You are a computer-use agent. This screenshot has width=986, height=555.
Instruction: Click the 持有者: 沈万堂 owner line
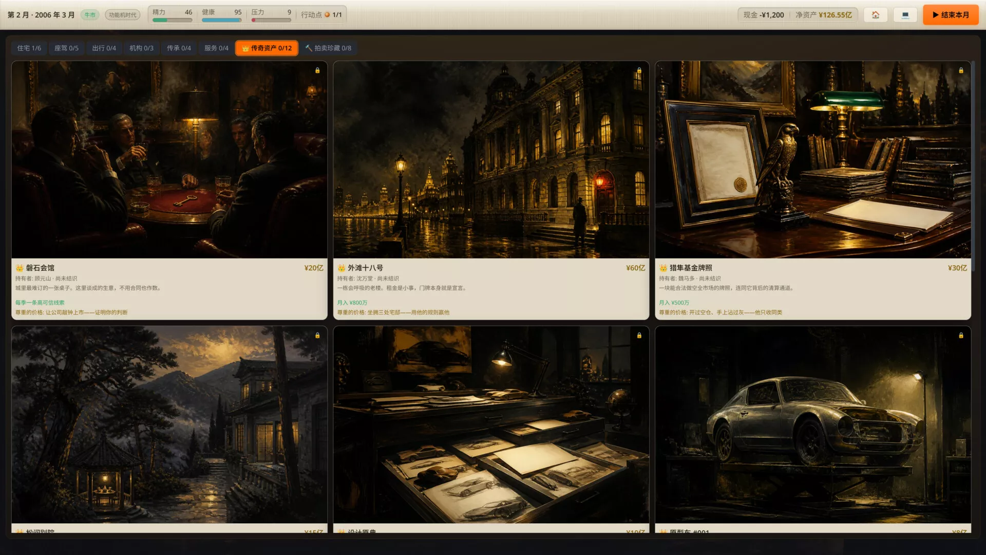pyautogui.click(x=368, y=279)
